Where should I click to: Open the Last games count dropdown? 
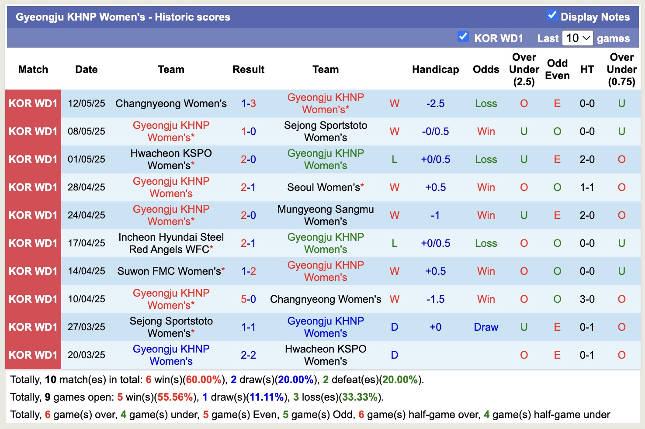(x=577, y=38)
